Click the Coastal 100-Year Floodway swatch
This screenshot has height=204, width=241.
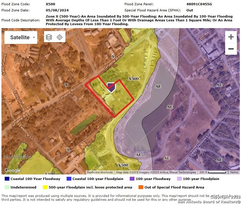tap(7, 179)
